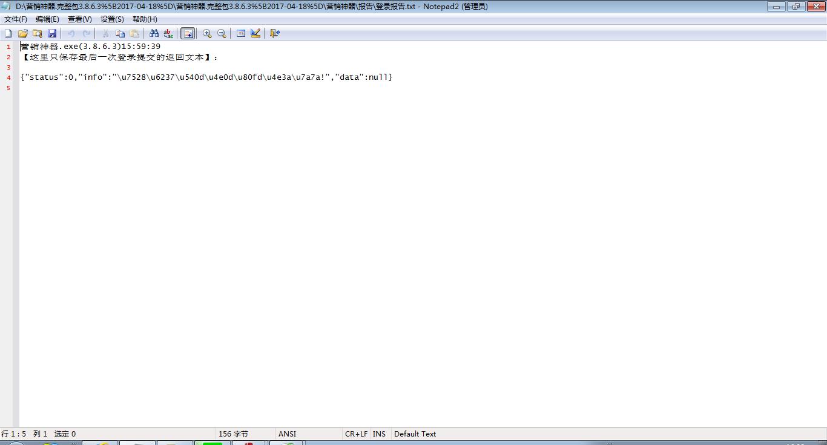Click the Replace text icon

pyautogui.click(x=168, y=33)
